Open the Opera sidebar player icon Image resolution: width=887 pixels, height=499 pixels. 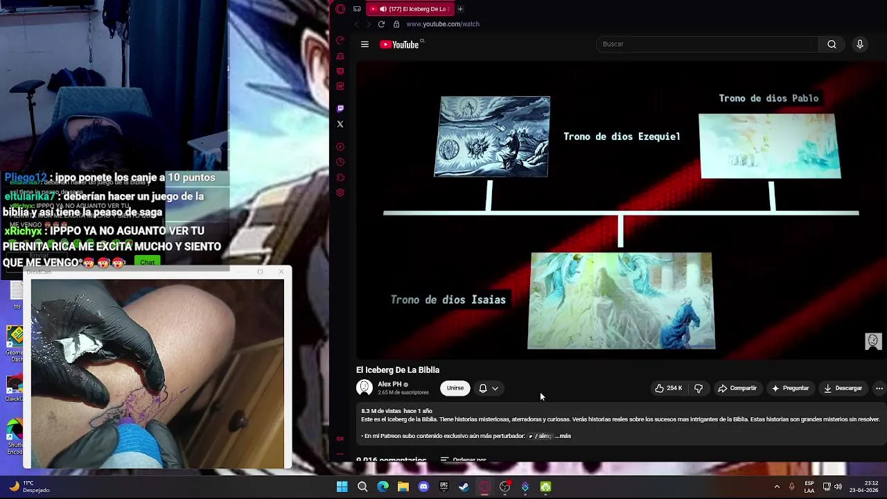pos(340,147)
